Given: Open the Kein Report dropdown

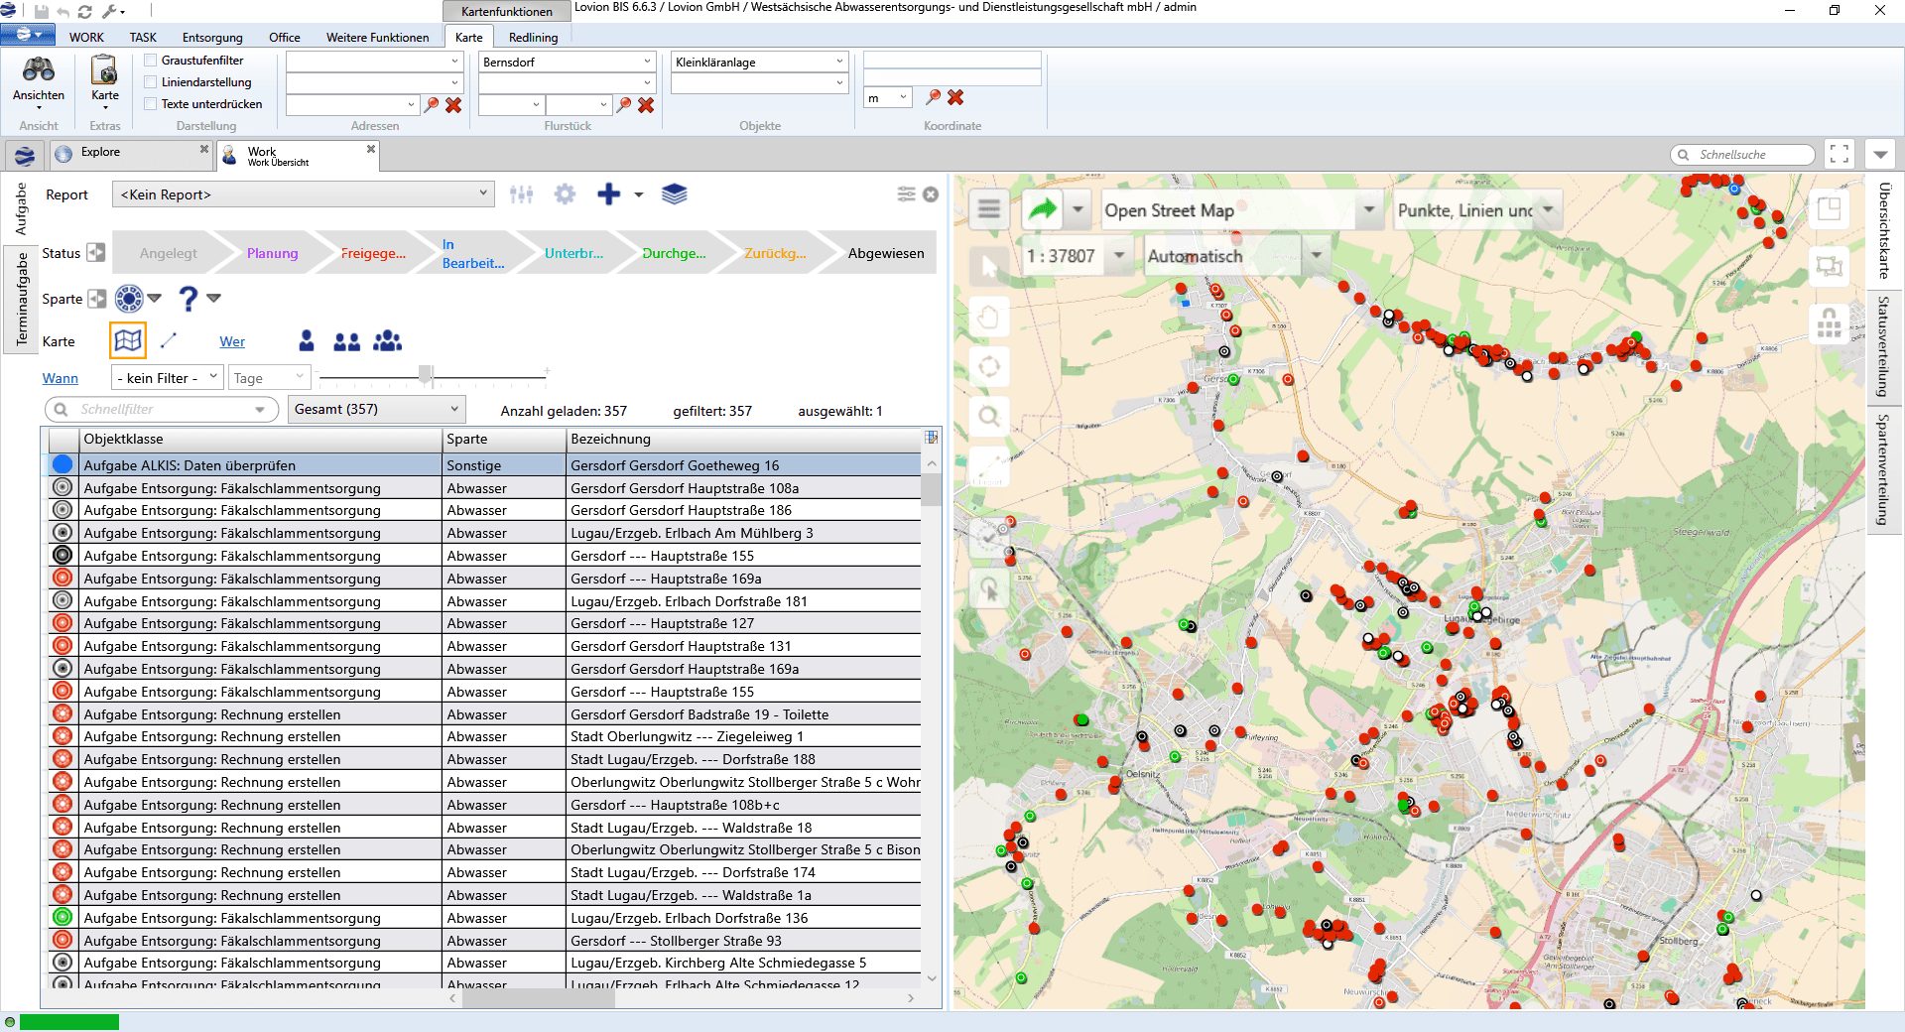Looking at the screenshot, I should pos(304,194).
